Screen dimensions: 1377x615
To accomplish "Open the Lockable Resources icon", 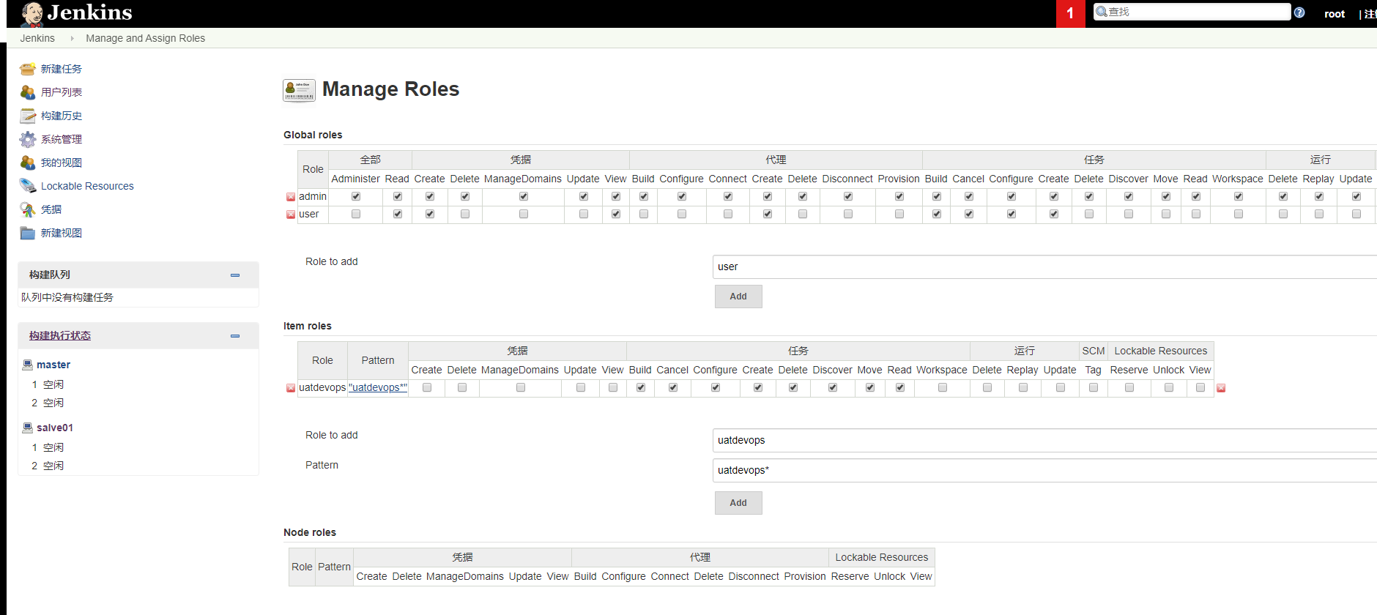I will pos(28,186).
